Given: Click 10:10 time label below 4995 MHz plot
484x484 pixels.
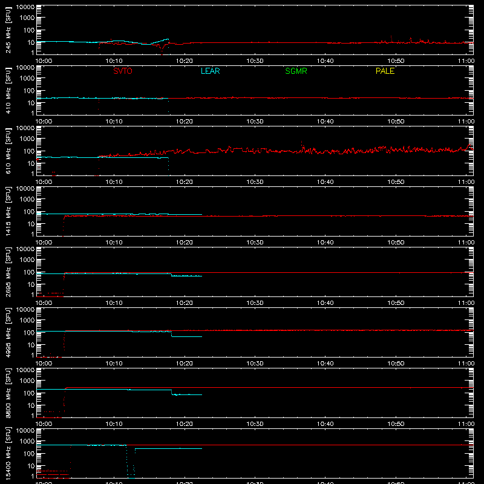Looking at the screenshot, I should pyautogui.click(x=114, y=364).
